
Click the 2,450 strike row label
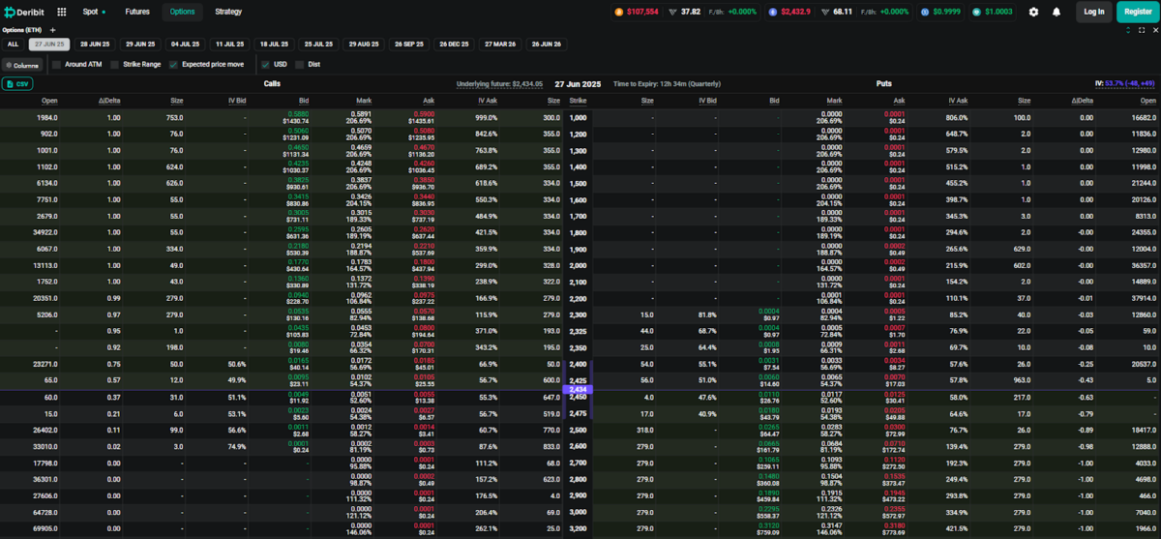[x=579, y=397]
